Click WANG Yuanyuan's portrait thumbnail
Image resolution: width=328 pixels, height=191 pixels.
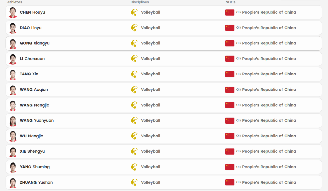(13, 121)
